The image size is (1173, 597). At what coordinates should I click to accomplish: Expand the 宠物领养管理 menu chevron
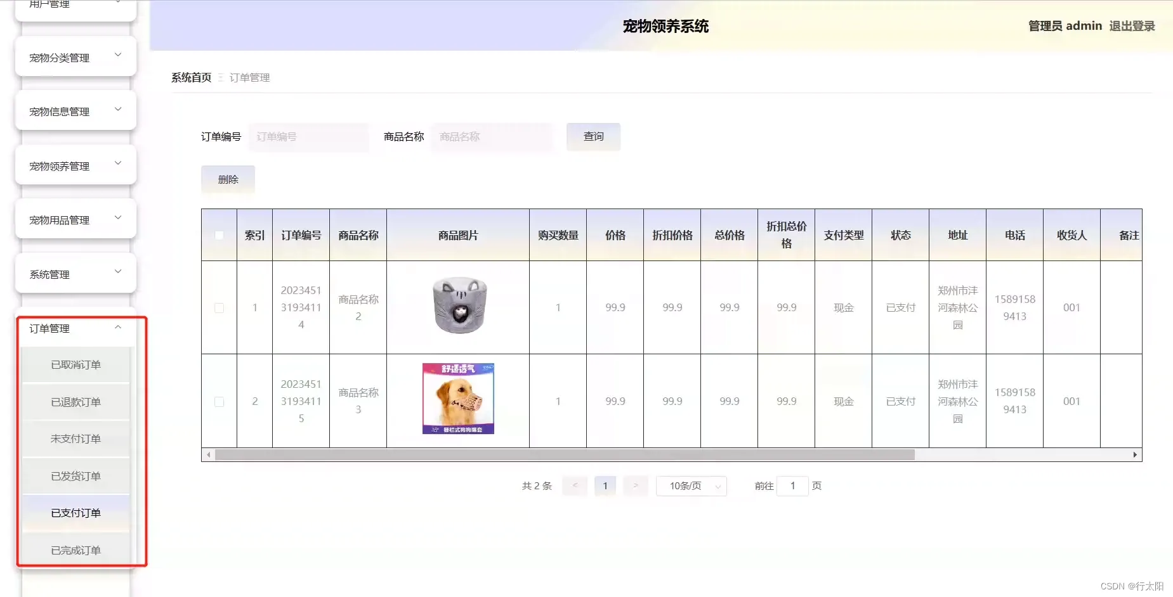click(x=118, y=164)
